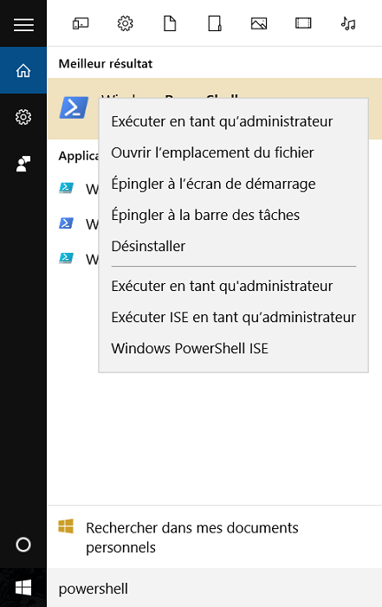The height and width of the screenshot is (607, 382).
Task: Filter results by photos icon
Action: pos(259,24)
